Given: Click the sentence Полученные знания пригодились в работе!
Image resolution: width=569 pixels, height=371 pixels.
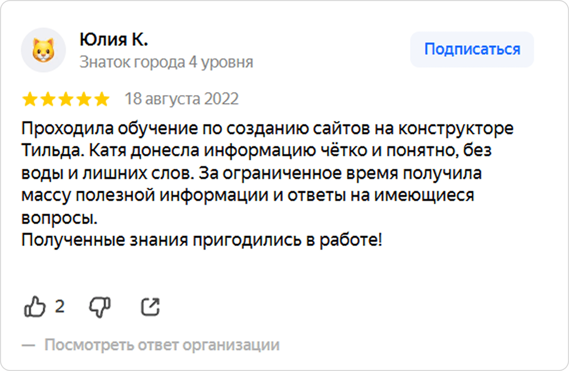Looking at the screenshot, I should tap(202, 240).
